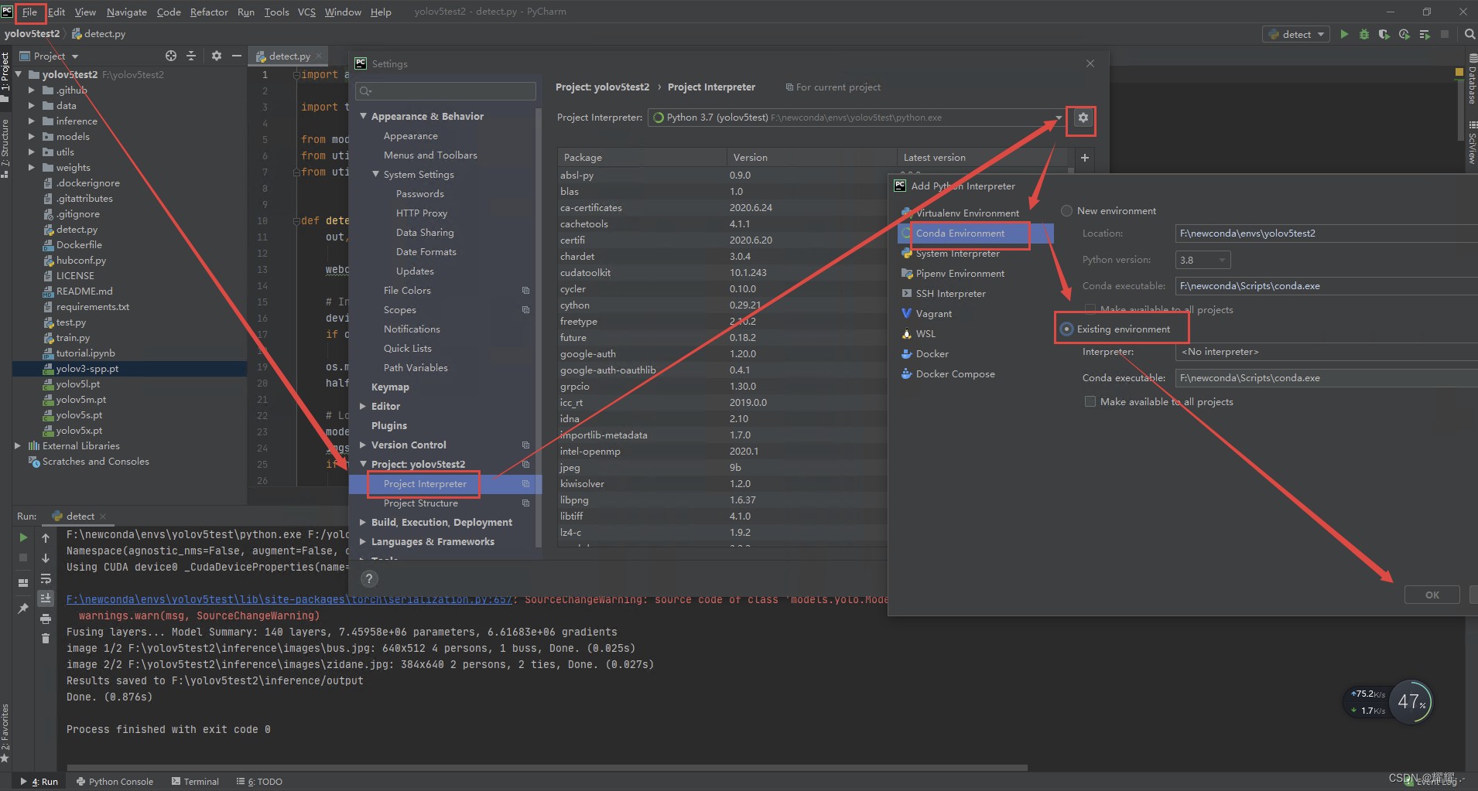Click Collapse All icon in Project panel
Image resolution: width=1478 pixels, height=791 pixels.
point(191,56)
